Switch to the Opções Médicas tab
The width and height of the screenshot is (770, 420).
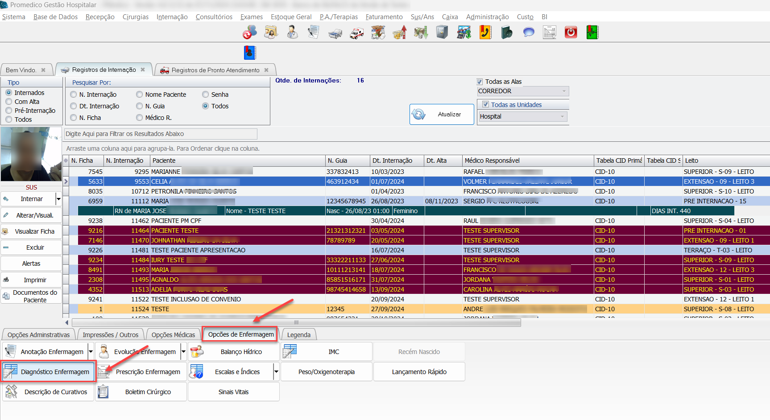point(173,335)
